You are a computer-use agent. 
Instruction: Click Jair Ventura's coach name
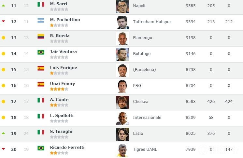pos(64,52)
